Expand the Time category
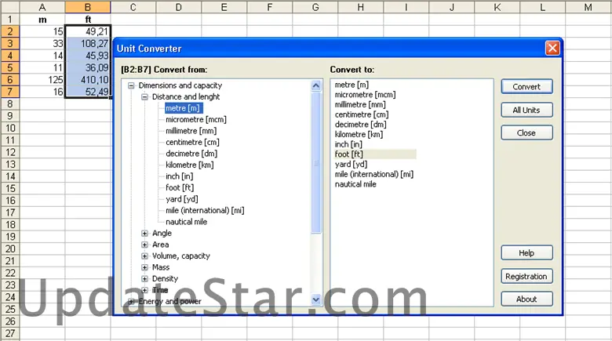The height and width of the screenshot is (341, 612). 144,290
